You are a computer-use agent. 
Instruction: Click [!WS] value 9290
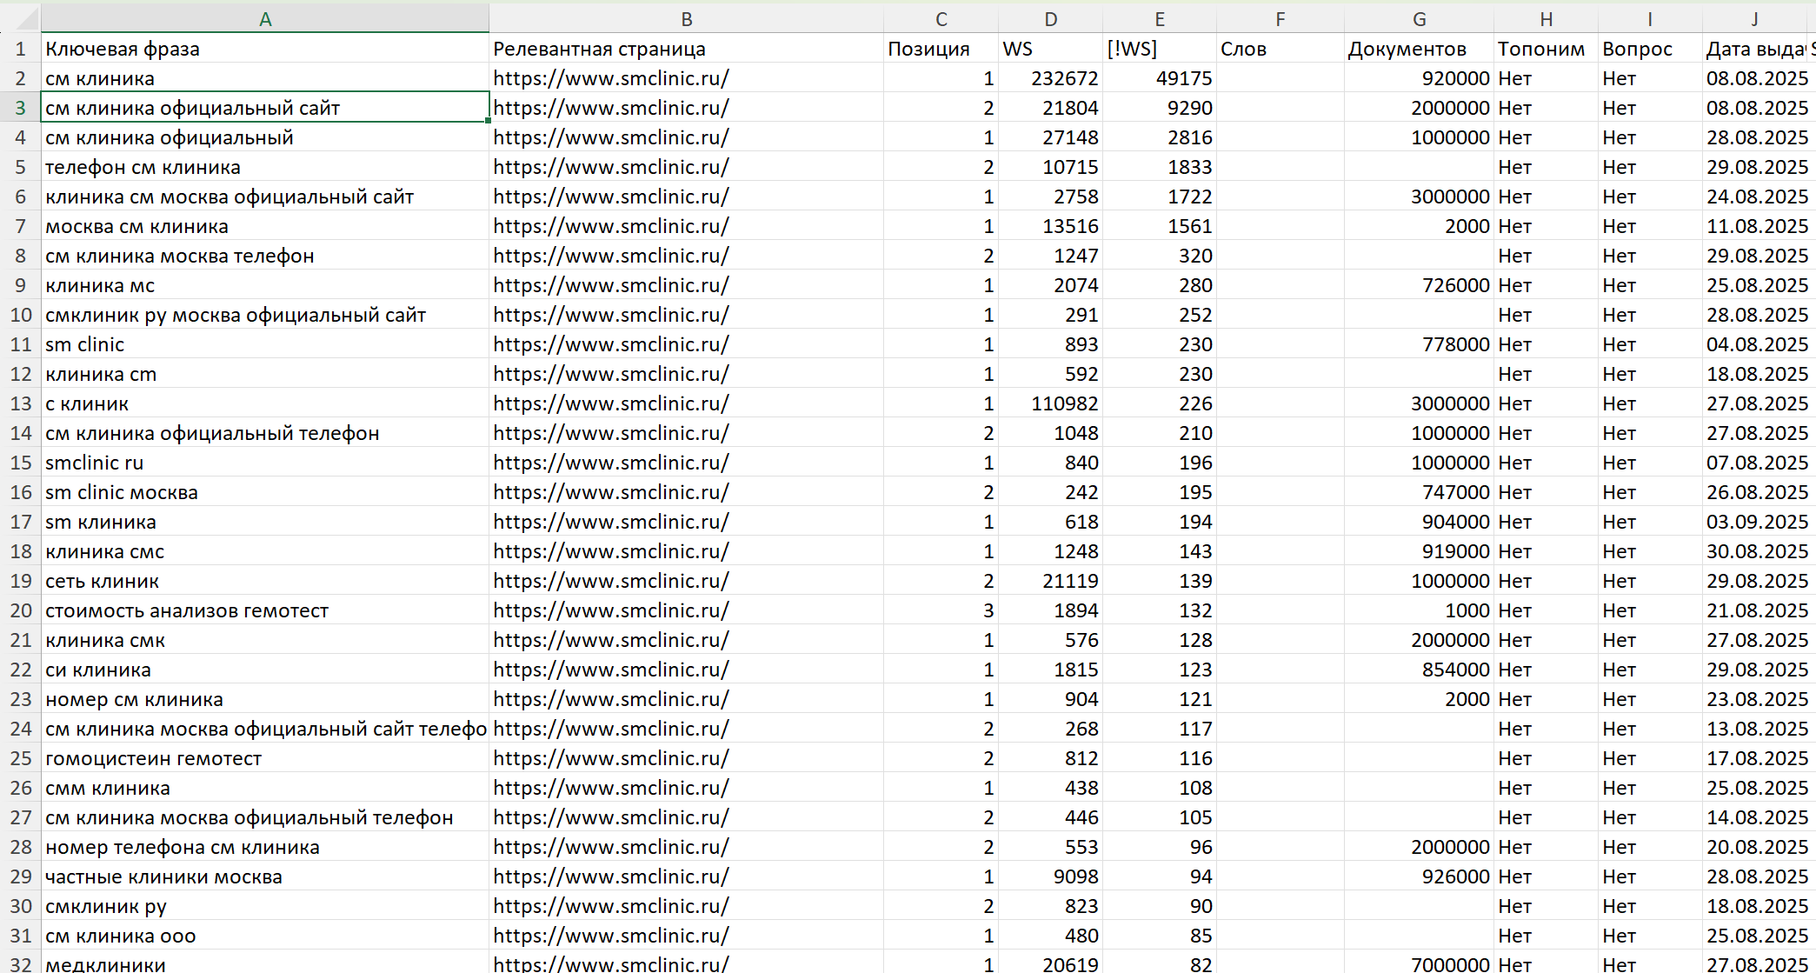(1160, 108)
